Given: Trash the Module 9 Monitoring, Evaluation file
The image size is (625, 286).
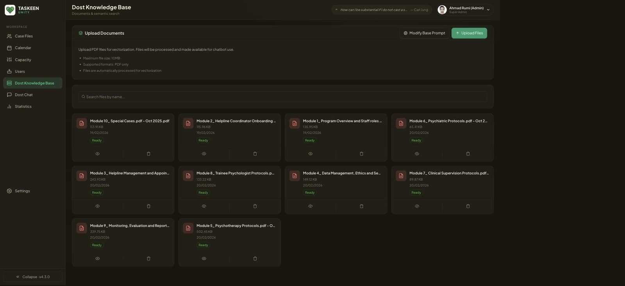Looking at the screenshot, I should [148, 259].
